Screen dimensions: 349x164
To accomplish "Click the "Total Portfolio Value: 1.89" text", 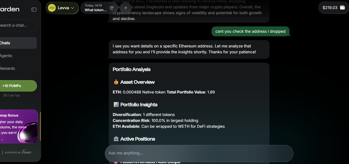I will point(191,92).
